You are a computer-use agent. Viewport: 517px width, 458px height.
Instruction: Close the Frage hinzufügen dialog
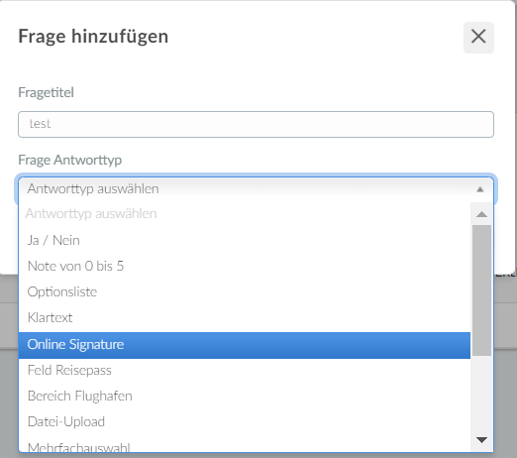tap(478, 38)
